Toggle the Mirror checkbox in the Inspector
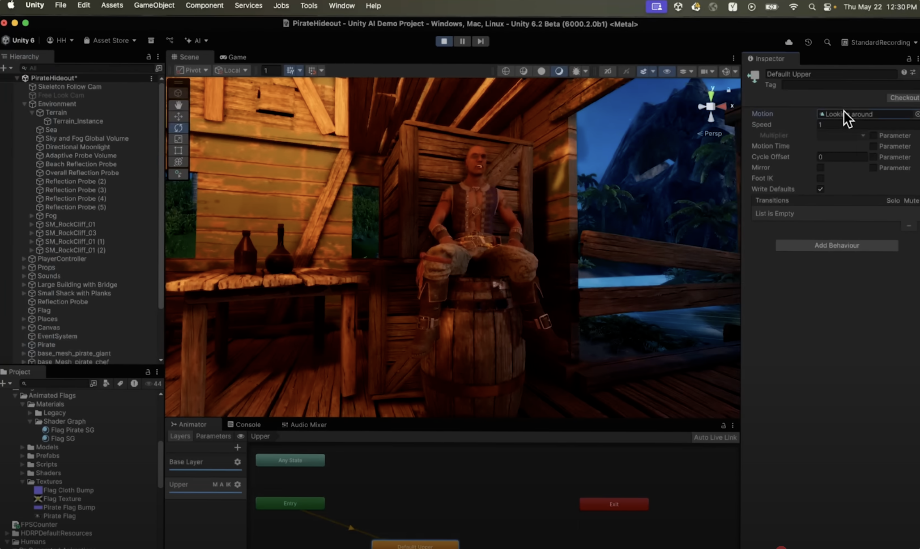 coord(821,167)
